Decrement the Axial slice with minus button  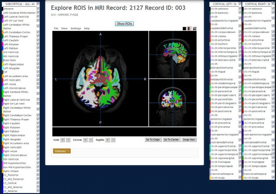point(68,140)
